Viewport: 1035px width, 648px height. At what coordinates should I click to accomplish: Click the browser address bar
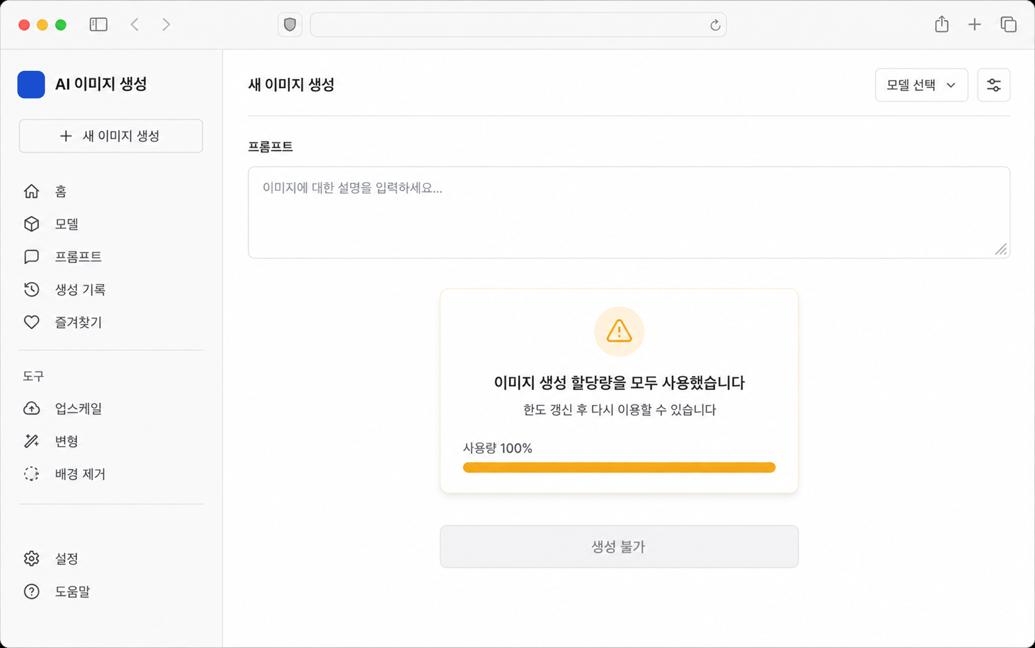518,24
